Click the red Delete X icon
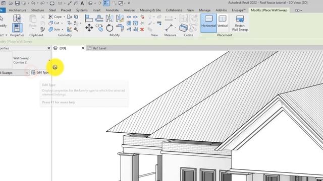Viewport: 323px width, 181px height. pos(142,29)
